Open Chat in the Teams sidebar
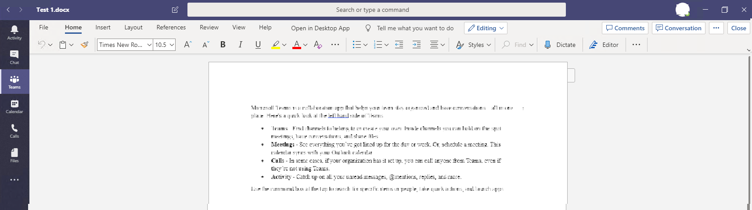Screen dimensions: 752x210 coord(14,57)
